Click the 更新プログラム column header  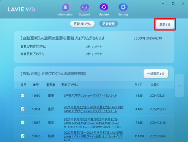[70, 85]
